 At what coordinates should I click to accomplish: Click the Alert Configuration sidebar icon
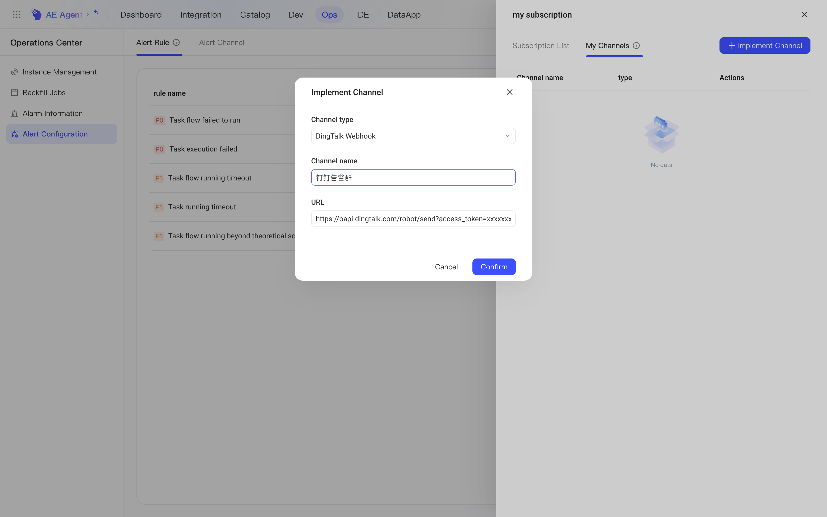point(14,134)
